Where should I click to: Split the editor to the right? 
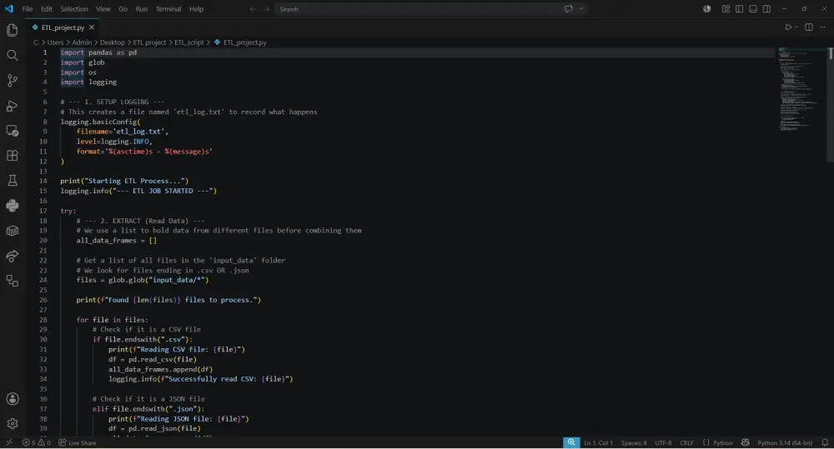[x=808, y=27]
